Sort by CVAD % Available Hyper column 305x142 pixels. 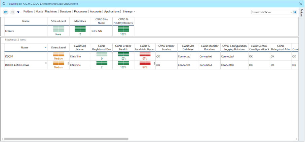[145, 48]
